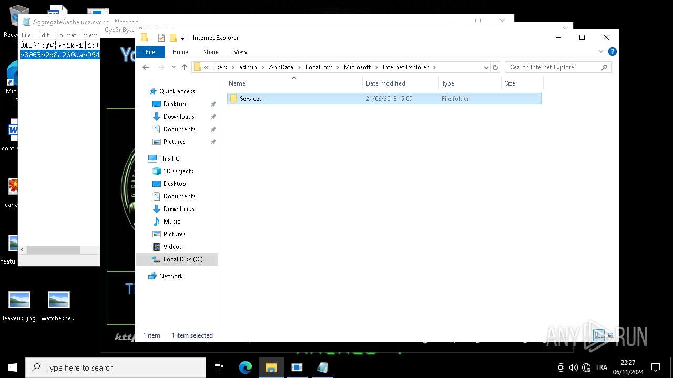This screenshot has width=673, height=378.
Task: Open File Explorer taskbar button
Action: 271,367
